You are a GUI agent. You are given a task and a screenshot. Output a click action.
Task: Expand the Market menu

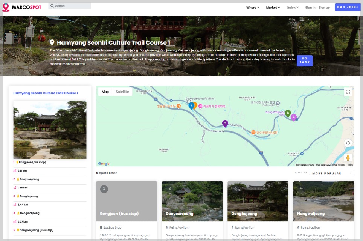click(273, 8)
